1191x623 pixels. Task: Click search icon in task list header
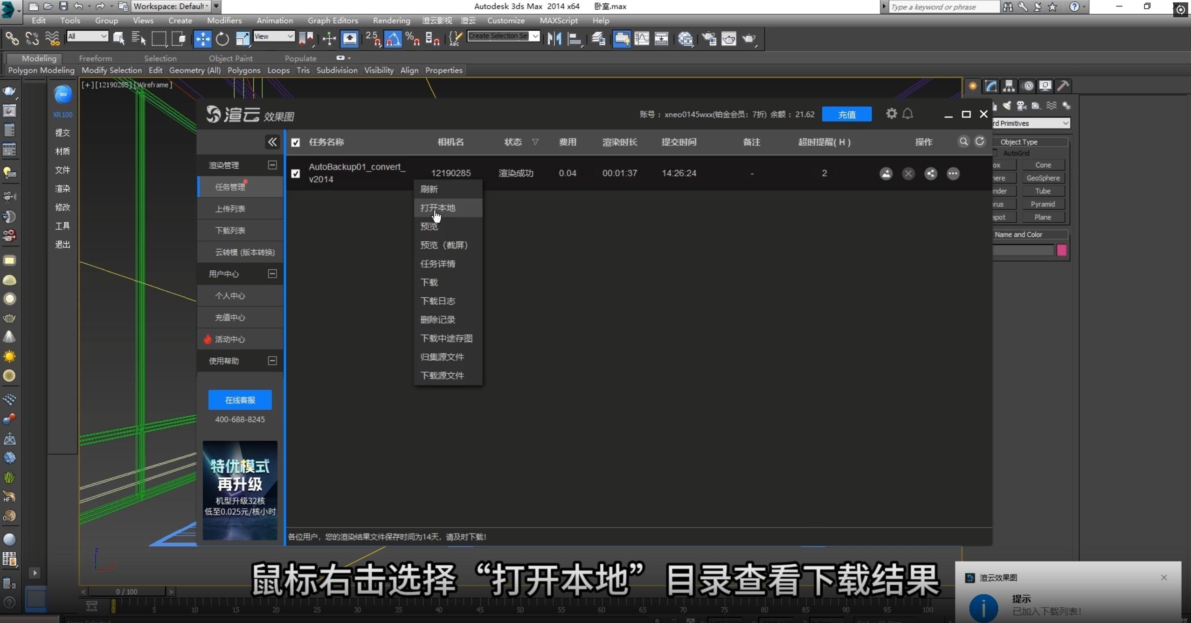click(963, 141)
